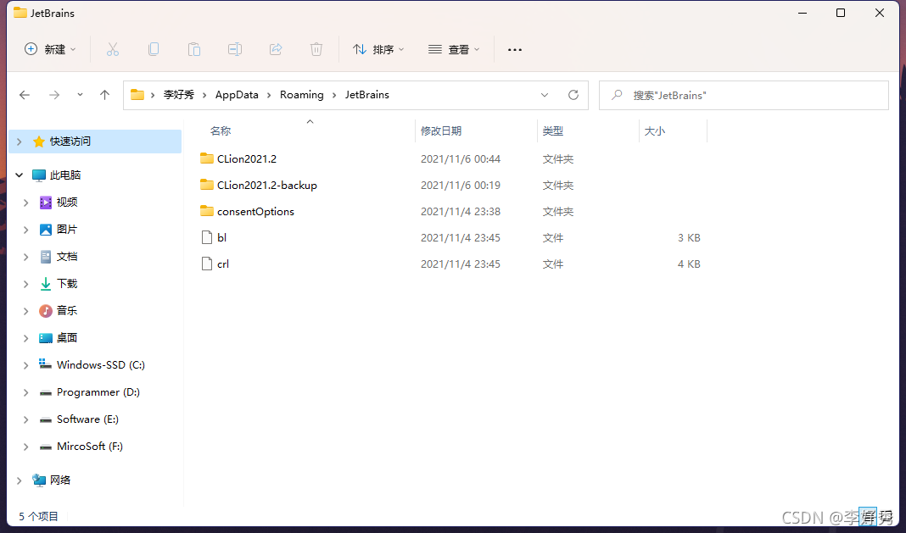
Task: Click the 李好秀 breadcrumb segment
Action: click(178, 95)
